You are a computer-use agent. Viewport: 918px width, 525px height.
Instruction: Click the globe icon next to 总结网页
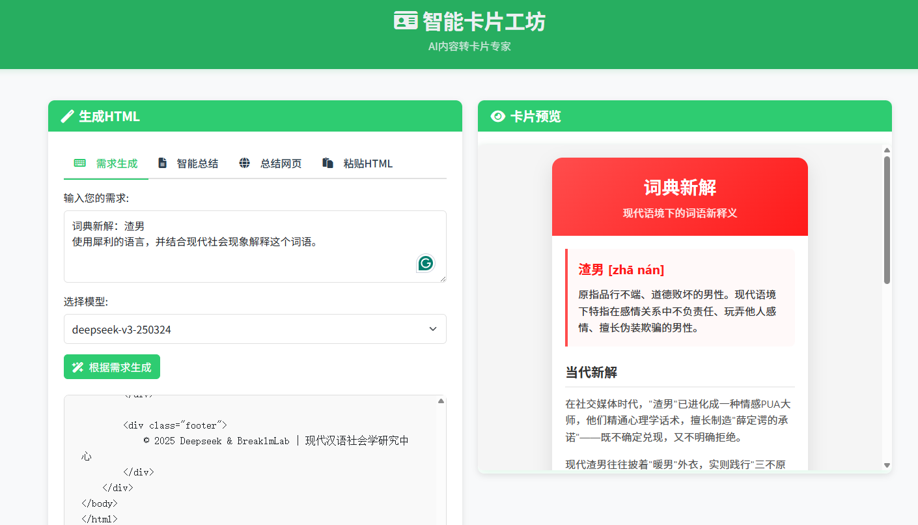point(244,163)
